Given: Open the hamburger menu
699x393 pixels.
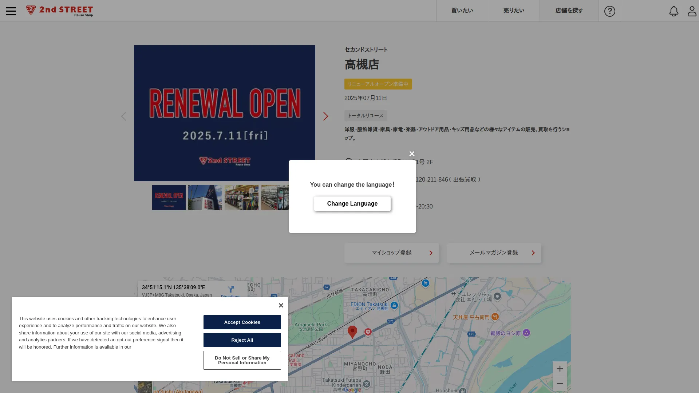Looking at the screenshot, I should pyautogui.click(x=11, y=11).
